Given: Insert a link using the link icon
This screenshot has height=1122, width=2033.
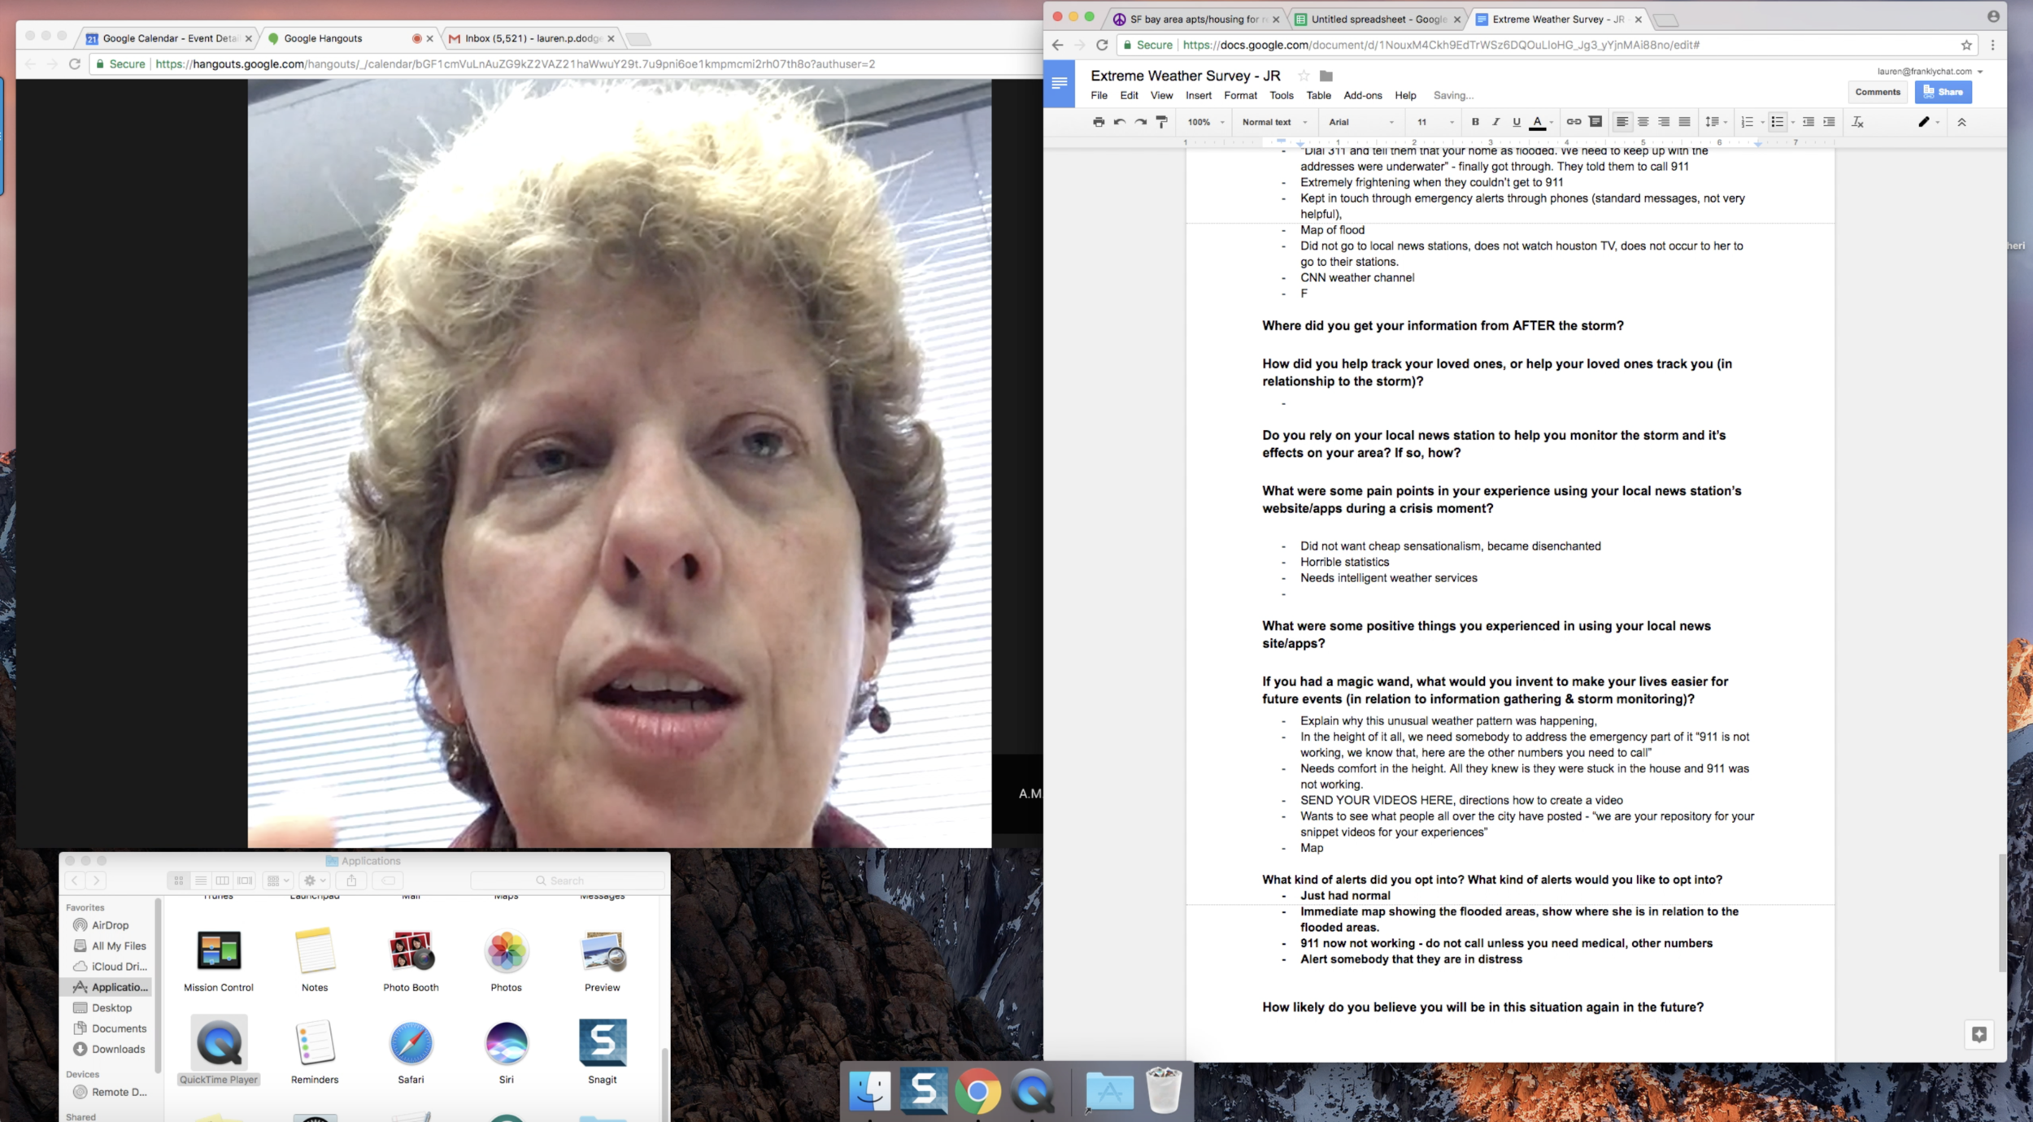Looking at the screenshot, I should (x=1574, y=122).
